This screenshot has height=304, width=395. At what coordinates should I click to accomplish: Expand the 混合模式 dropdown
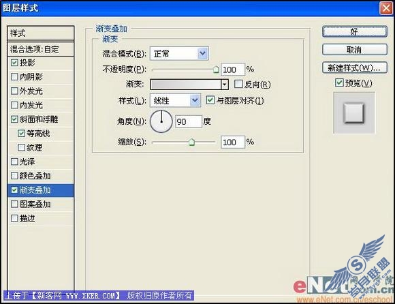(203, 53)
